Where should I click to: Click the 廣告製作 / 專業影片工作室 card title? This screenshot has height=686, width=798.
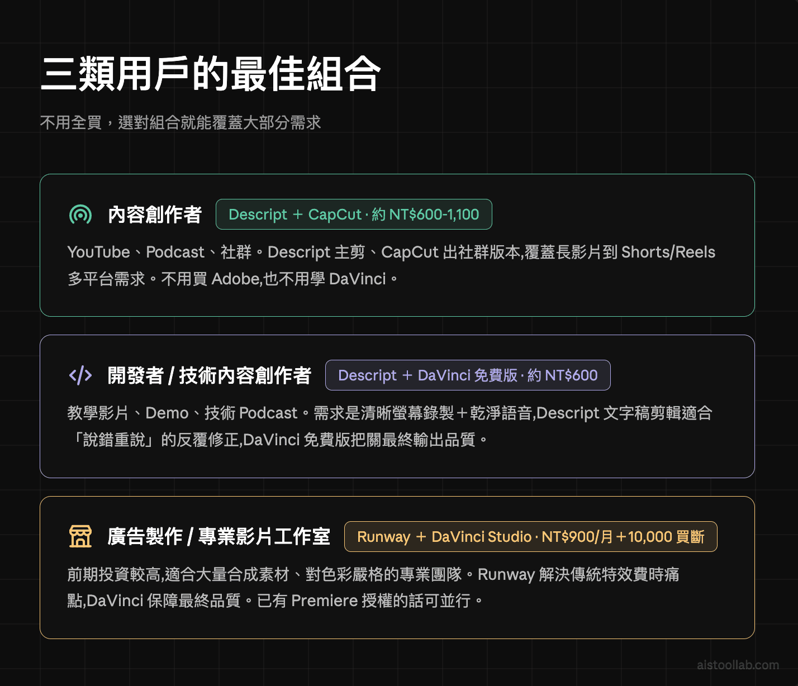218,536
